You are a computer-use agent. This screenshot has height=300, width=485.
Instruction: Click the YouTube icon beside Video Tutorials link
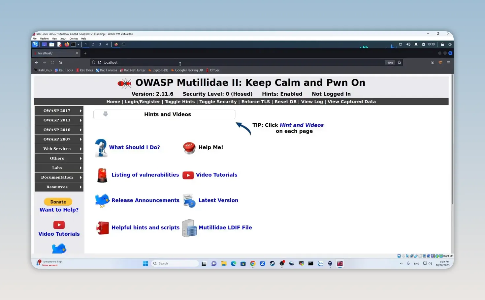click(x=188, y=175)
